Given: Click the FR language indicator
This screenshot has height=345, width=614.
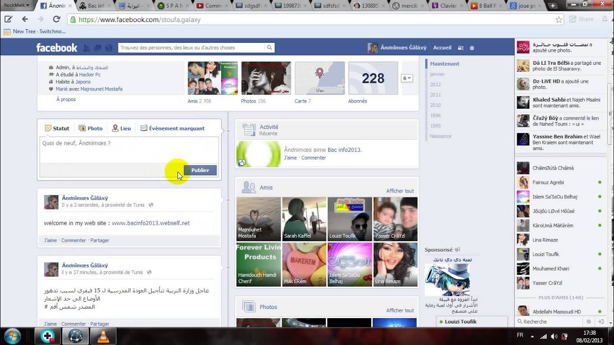Looking at the screenshot, I should point(520,335).
